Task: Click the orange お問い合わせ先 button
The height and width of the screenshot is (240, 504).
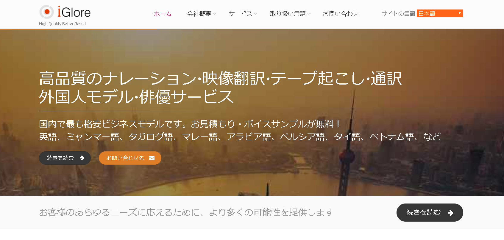Action: click(x=130, y=158)
